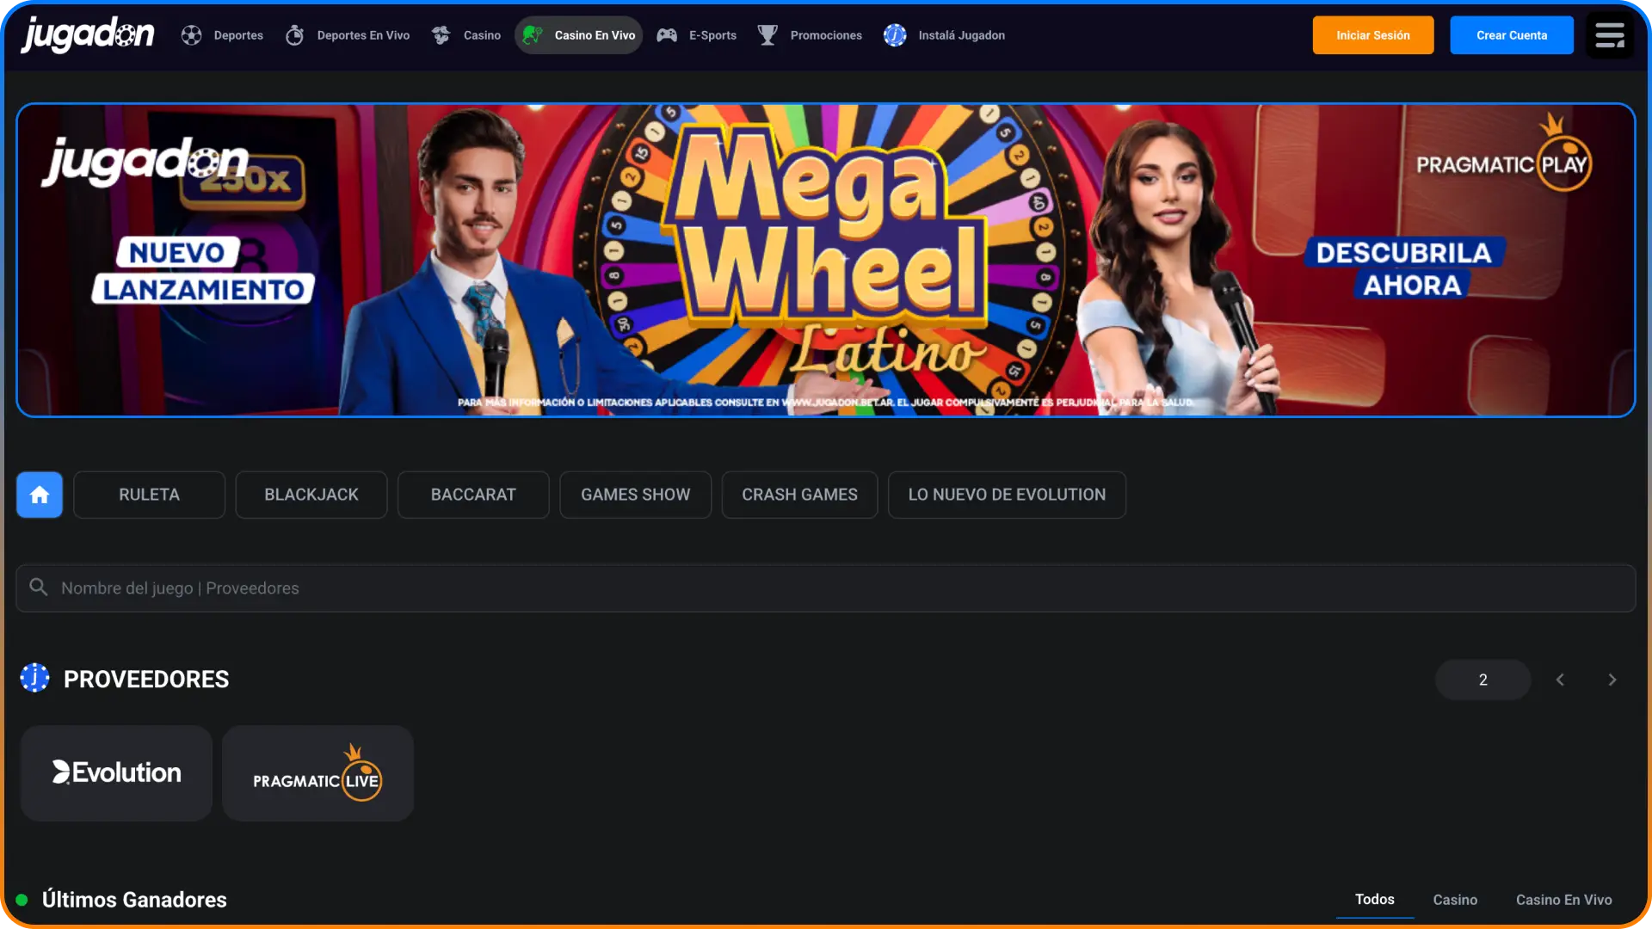1652x929 pixels.
Task: Click the Crear Cuenta button
Action: coord(1512,35)
